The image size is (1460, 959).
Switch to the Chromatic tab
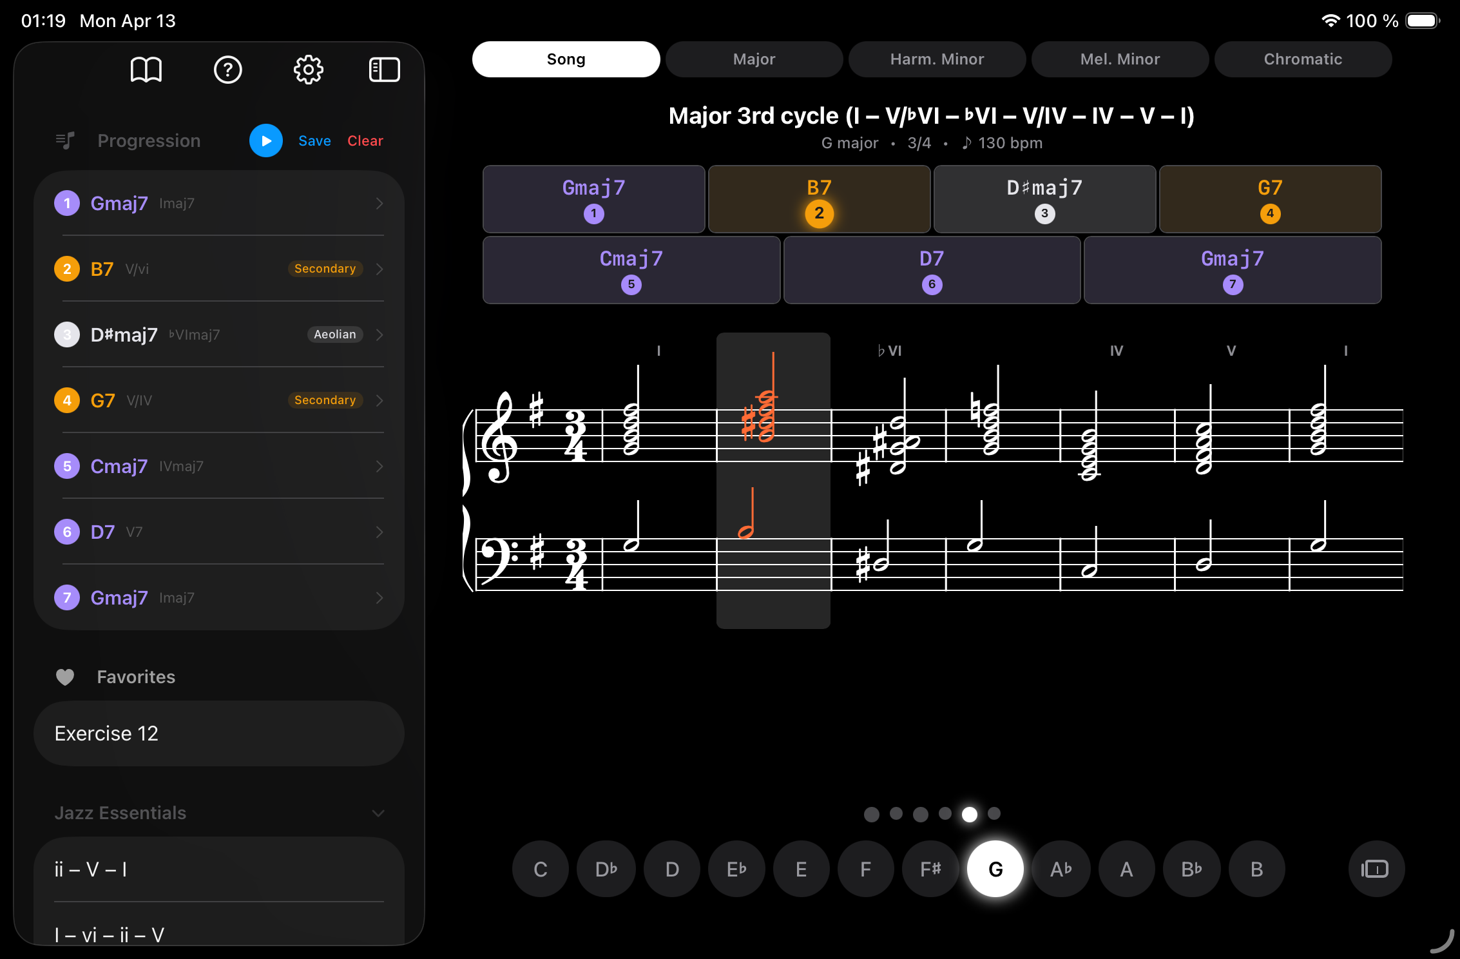coord(1302,59)
